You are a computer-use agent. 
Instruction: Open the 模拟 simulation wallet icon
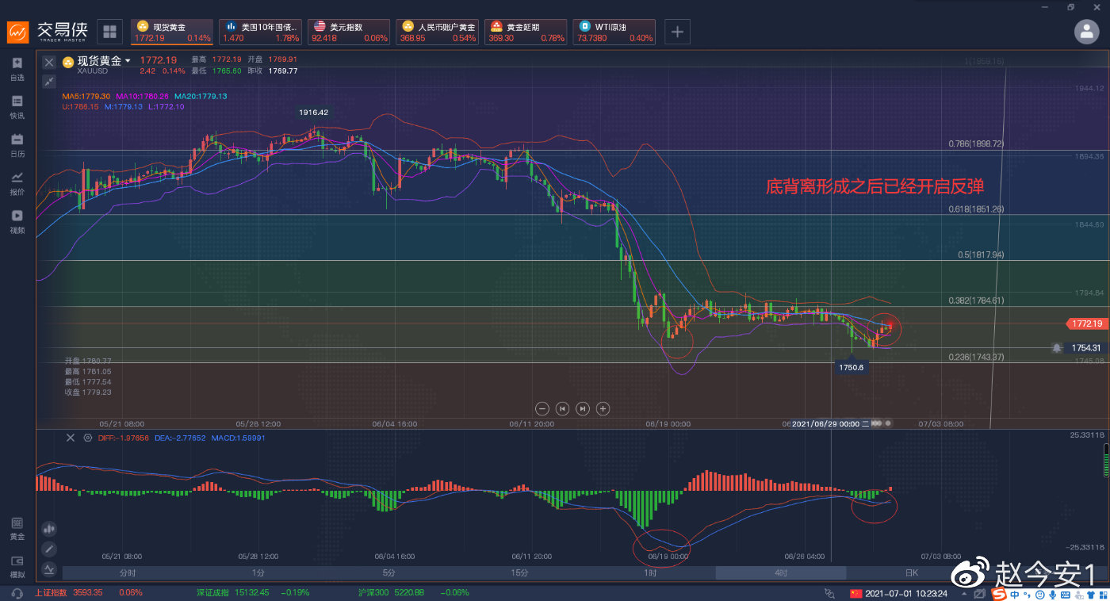pos(17,561)
